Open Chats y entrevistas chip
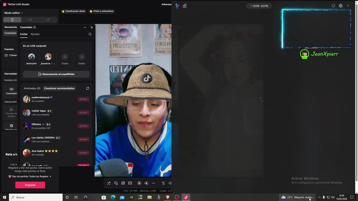358x201 pixels. (x=101, y=11)
